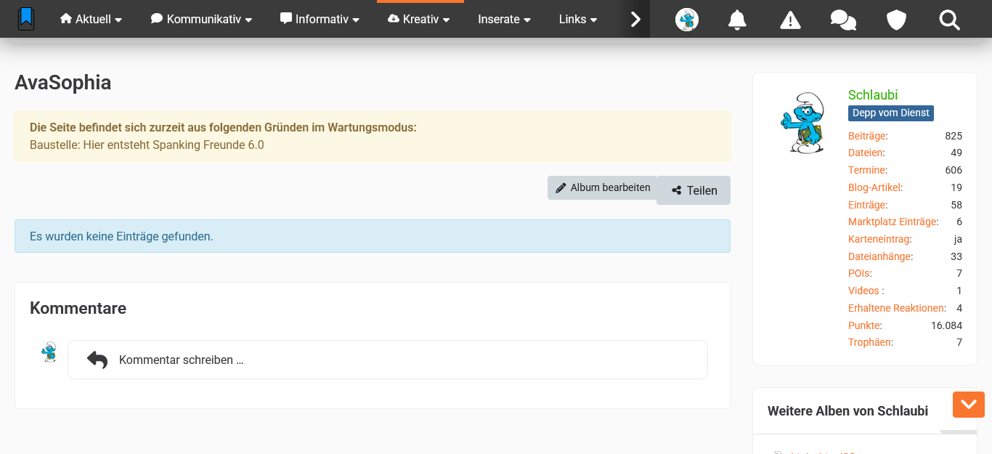Expand the Aktuell dropdown menu
992x454 pixels.
pos(91,20)
